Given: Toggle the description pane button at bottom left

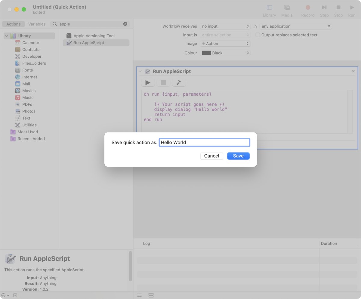Looking at the screenshot, I should coord(15,295).
